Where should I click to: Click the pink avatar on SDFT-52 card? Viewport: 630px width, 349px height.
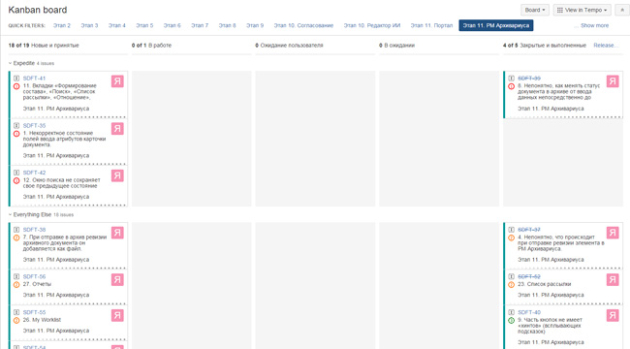[613, 279]
